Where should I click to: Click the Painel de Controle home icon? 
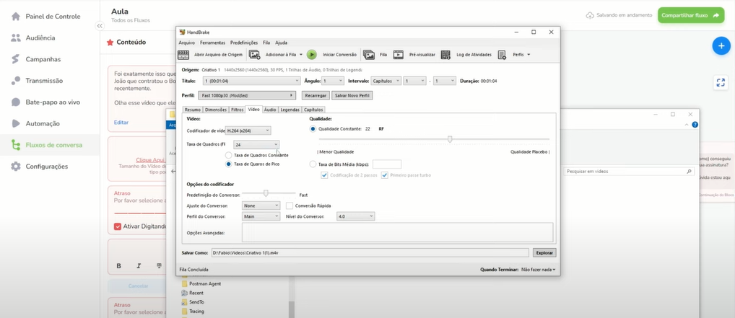[16, 17]
